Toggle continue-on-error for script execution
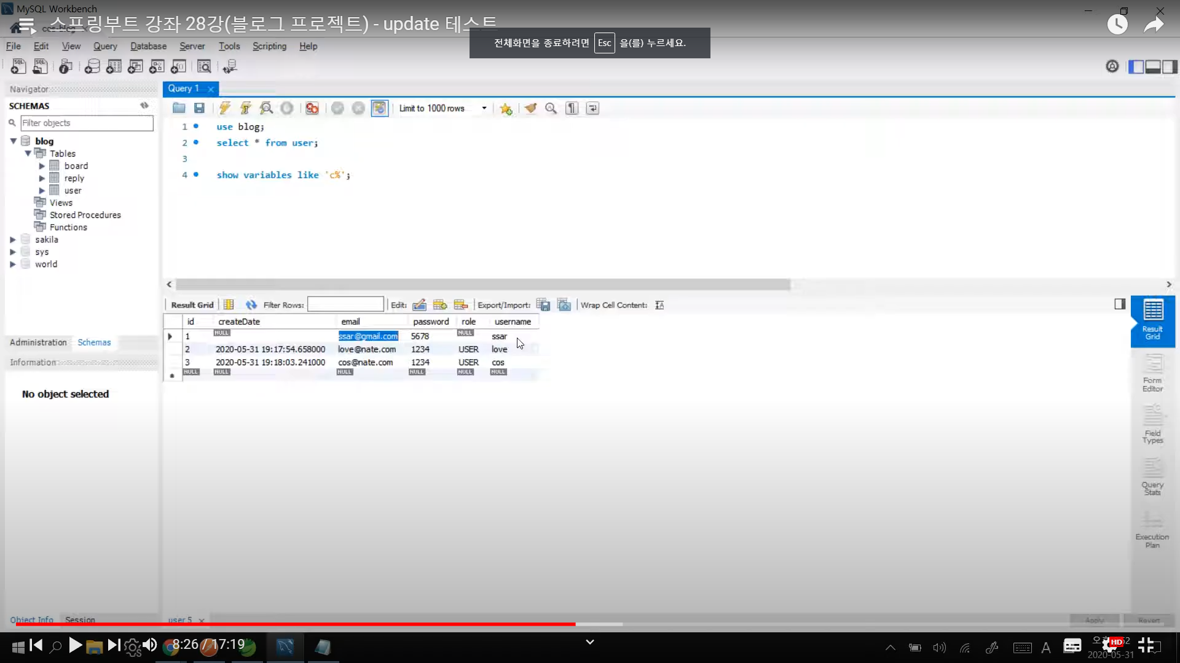Image resolution: width=1180 pixels, height=663 pixels. tap(312, 109)
